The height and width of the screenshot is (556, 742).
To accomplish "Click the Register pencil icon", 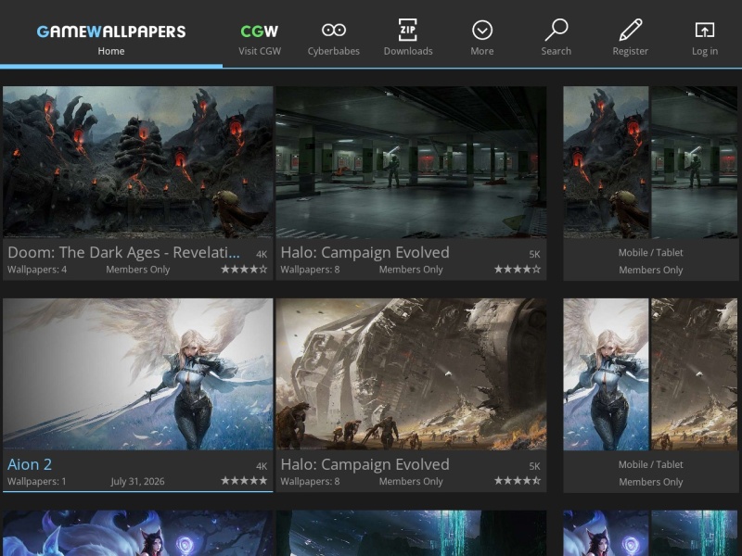I will pos(631,30).
